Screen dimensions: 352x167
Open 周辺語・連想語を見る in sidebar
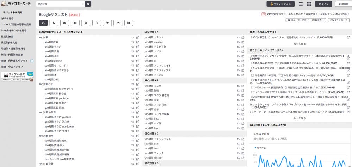click(x=13, y=49)
